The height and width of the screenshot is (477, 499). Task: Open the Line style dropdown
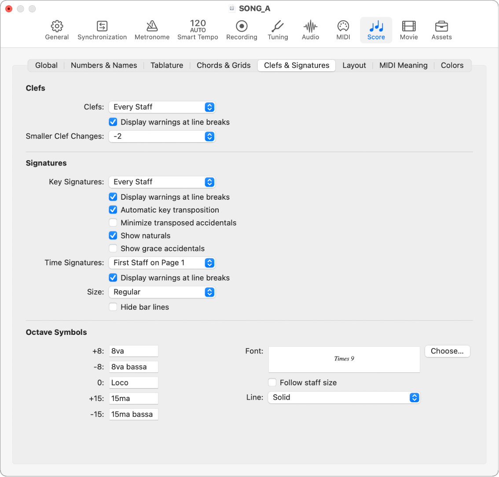(344, 397)
